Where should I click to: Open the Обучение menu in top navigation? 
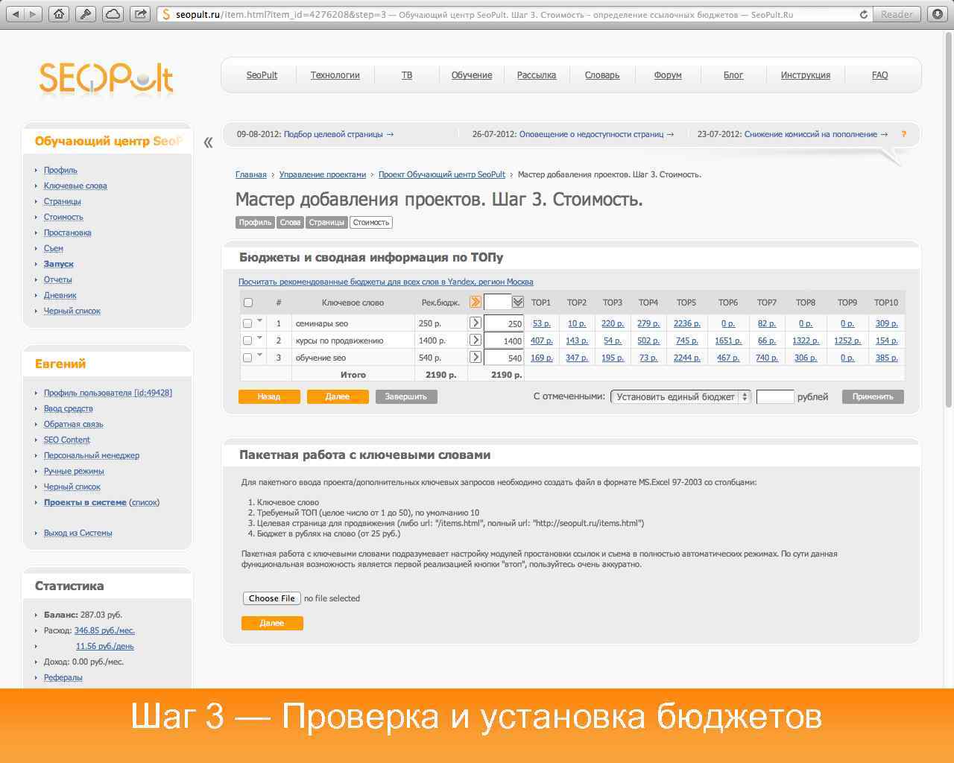[x=471, y=75]
